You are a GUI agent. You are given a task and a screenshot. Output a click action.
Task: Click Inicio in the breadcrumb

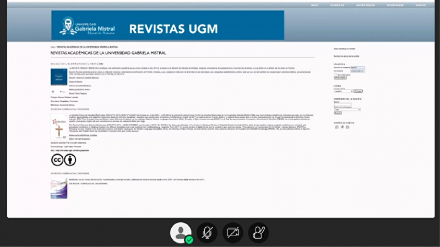pyautogui.click(x=52, y=47)
